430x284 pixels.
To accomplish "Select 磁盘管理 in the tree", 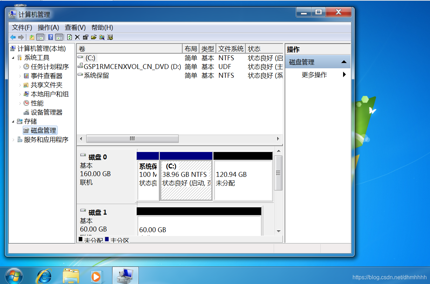I will click(43, 131).
